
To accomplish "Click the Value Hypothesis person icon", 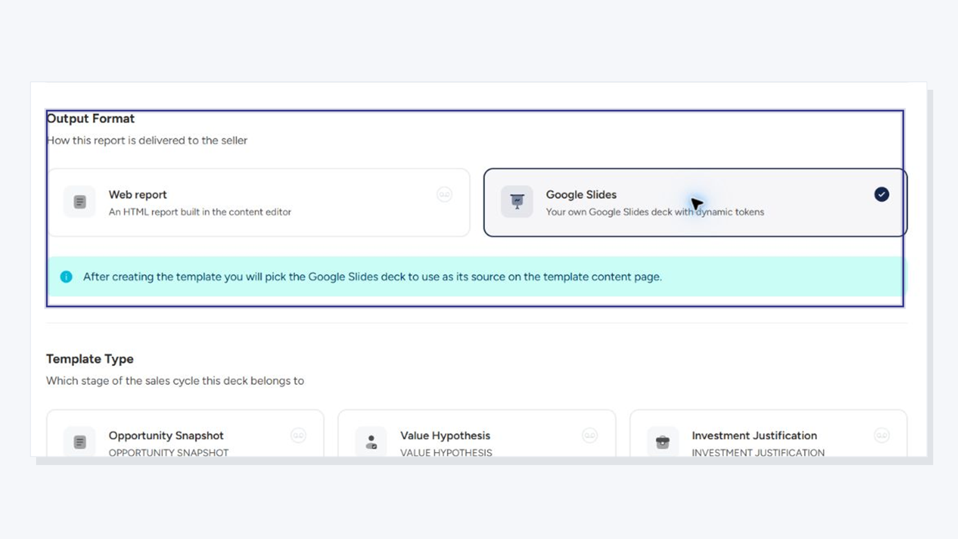I will click(x=371, y=442).
